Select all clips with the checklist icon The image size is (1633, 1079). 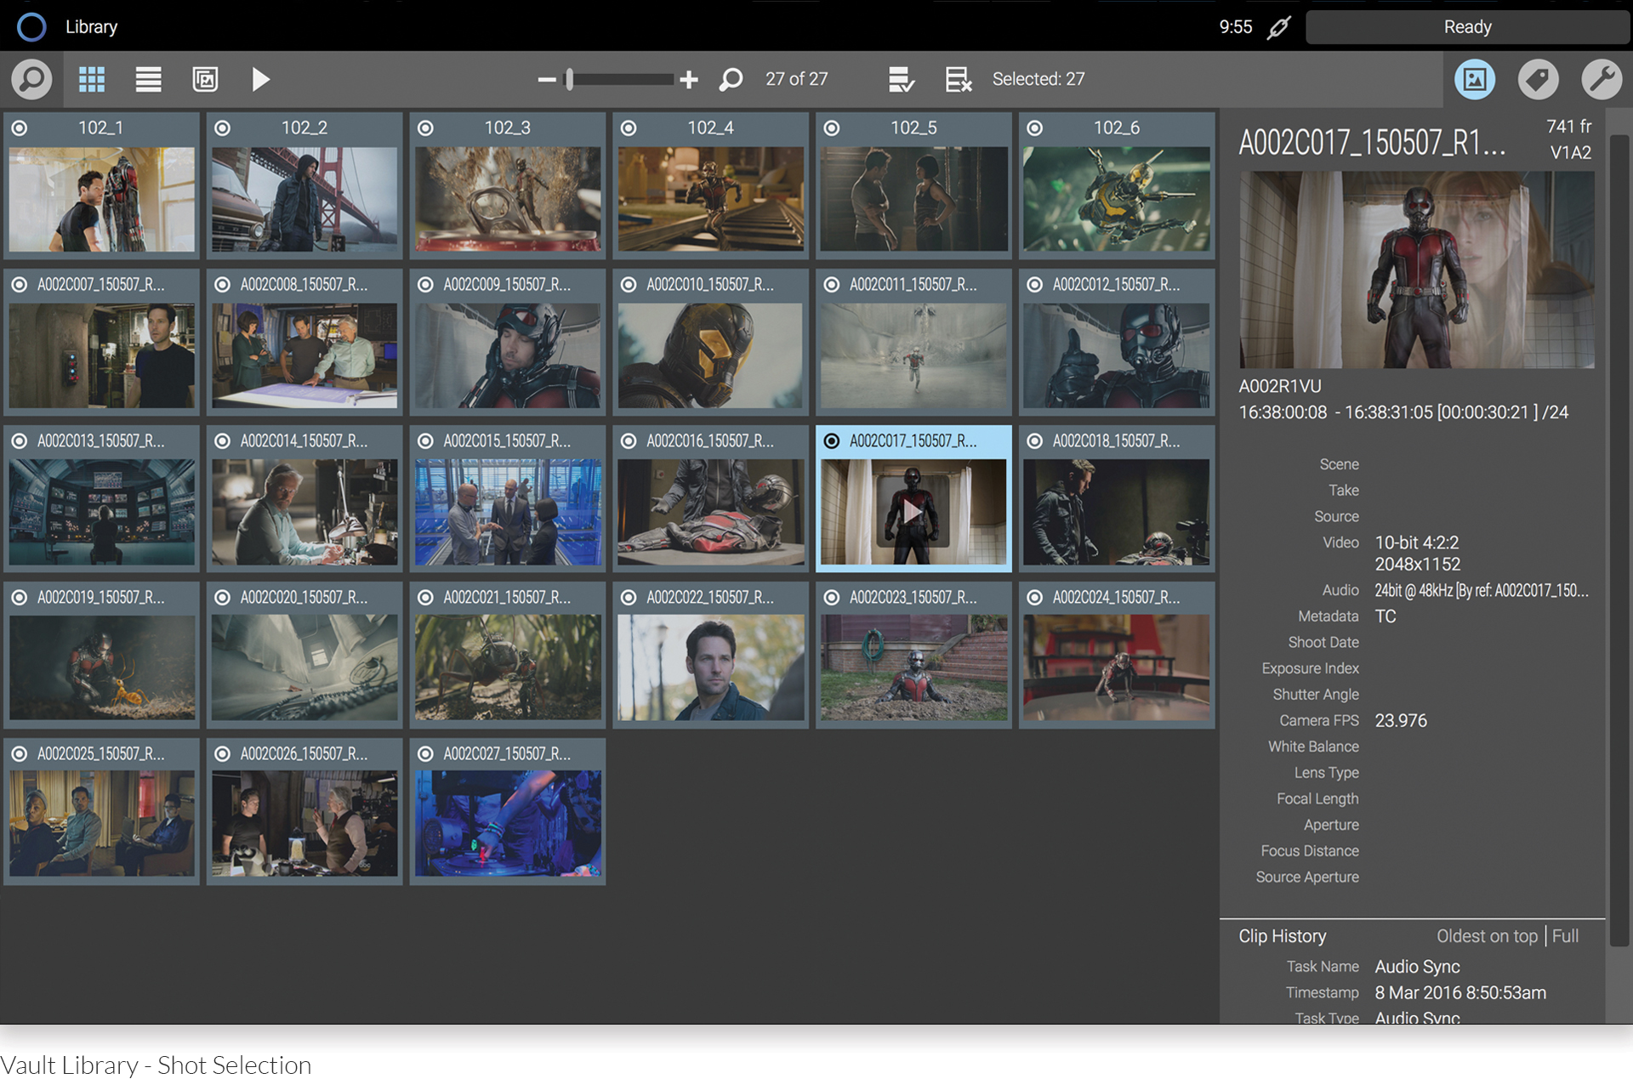[x=902, y=79]
